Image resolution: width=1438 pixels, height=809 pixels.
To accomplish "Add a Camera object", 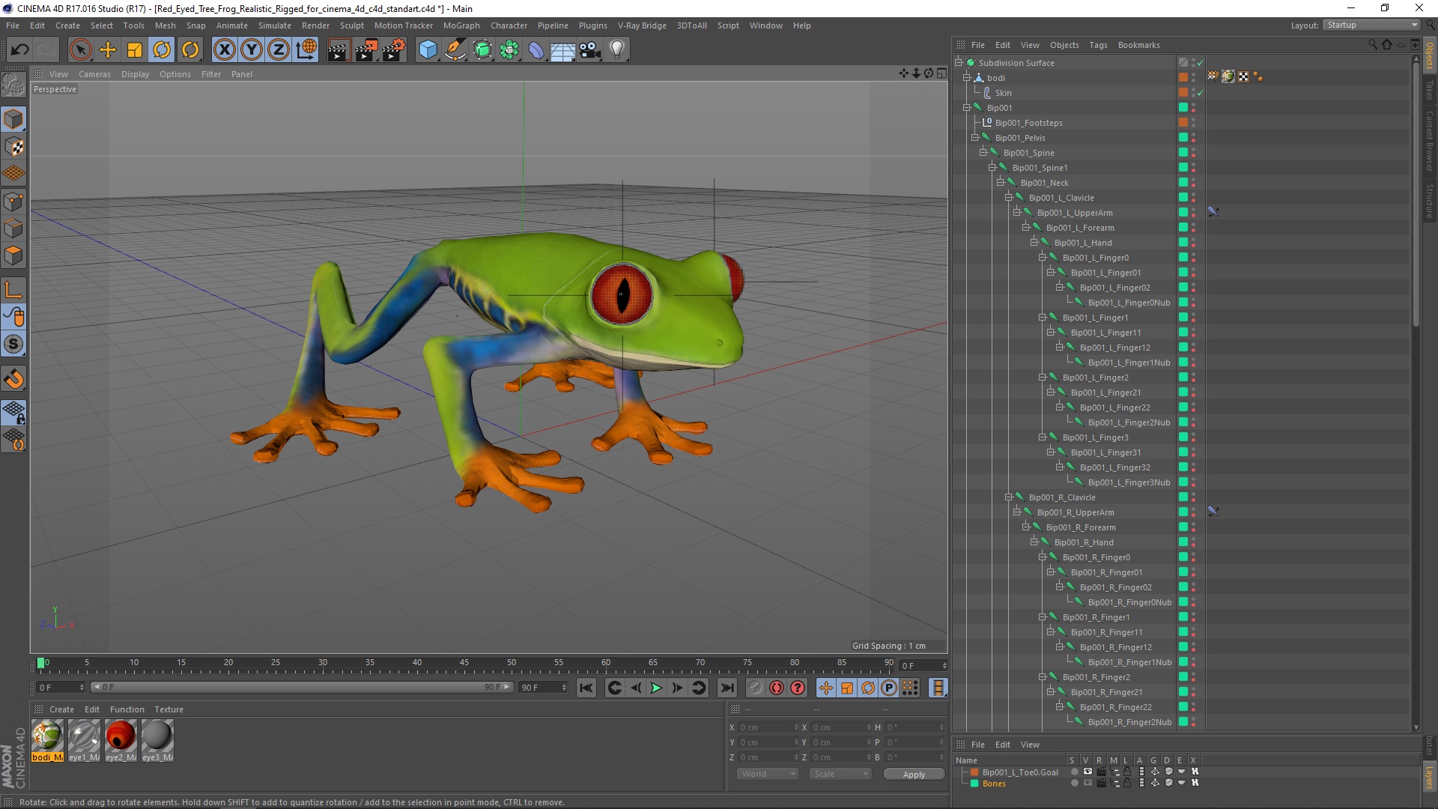I will pos(590,50).
